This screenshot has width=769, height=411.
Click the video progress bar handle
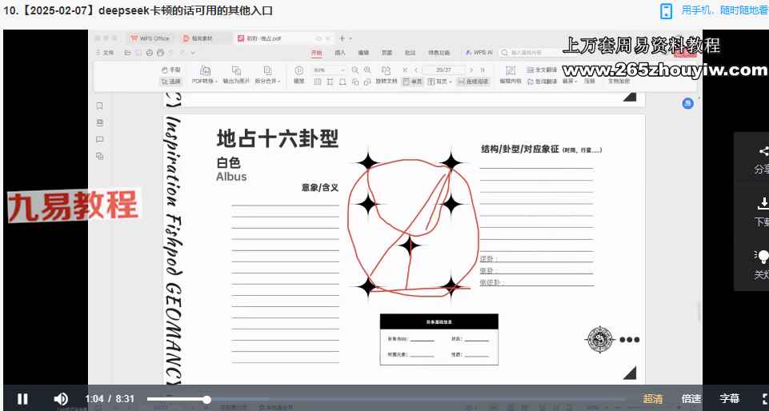pos(206,399)
